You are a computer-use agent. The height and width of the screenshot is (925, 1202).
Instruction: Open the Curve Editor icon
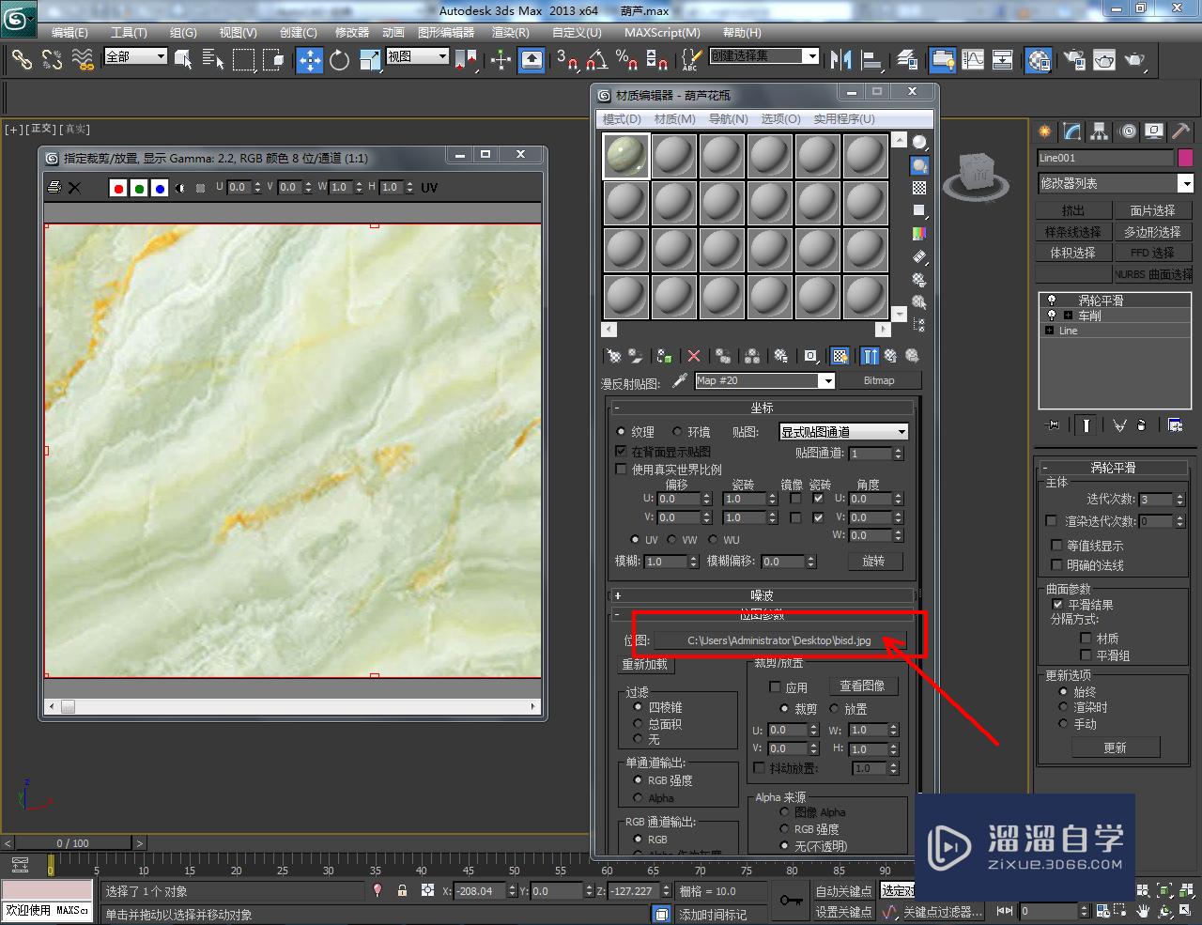pyautogui.click(x=973, y=60)
